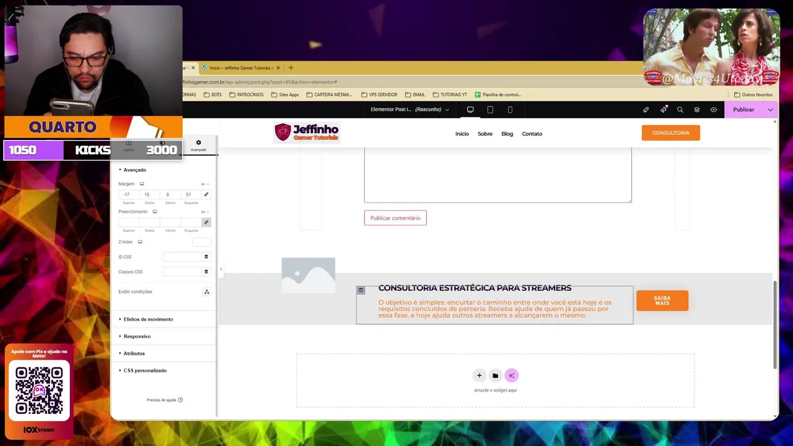Click the Preenchimento Superior input field

129,222
